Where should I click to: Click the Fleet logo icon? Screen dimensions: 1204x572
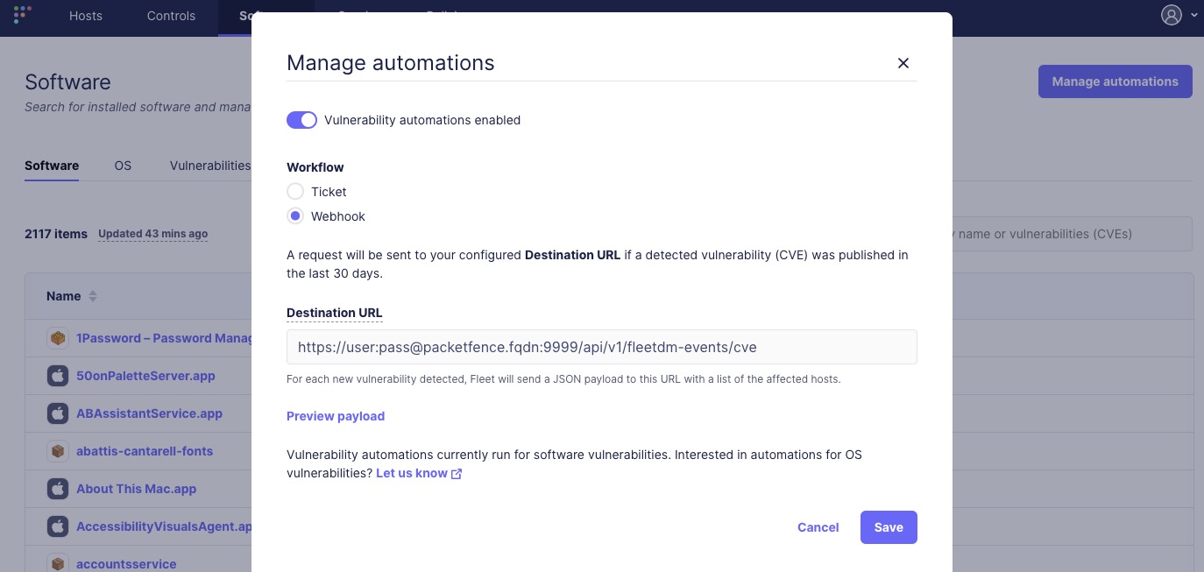[x=23, y=15]
